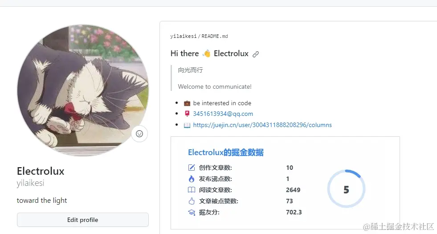Click the waving hand emoji in heading
Image resolution: width=437 pixels, height=234 pixels.
[x=206, y=53]
